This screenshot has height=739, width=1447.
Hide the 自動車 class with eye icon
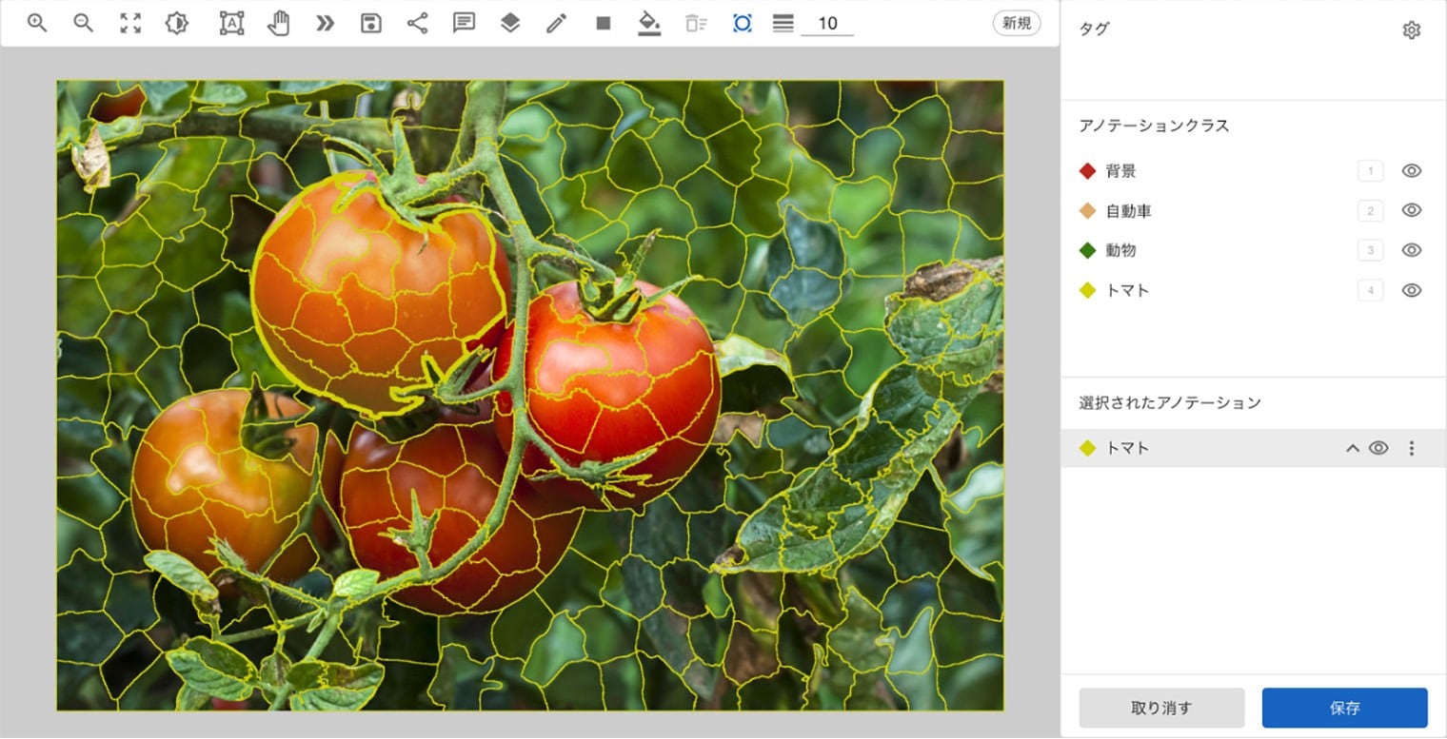[x=1412, y=211]
